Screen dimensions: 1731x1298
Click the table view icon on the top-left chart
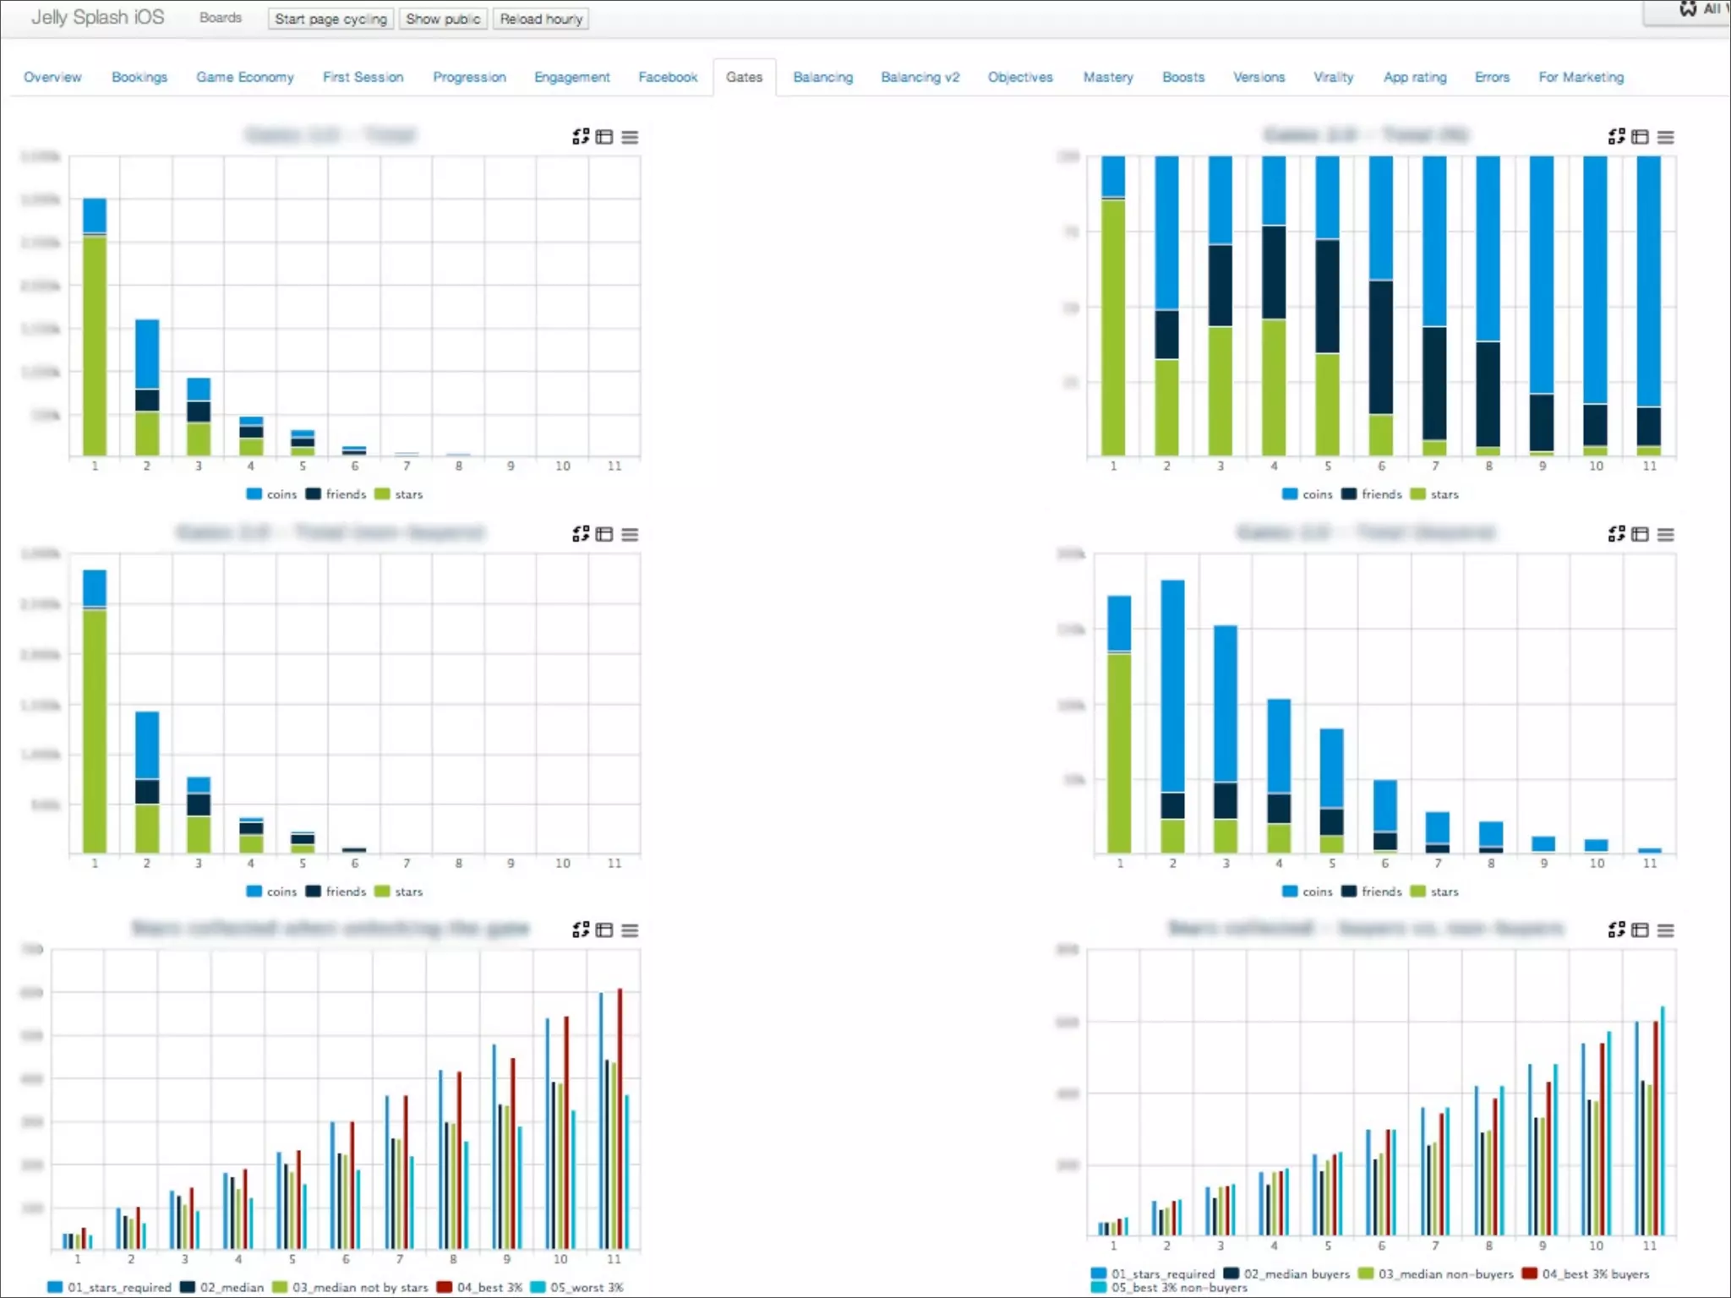tap(604, 137)
